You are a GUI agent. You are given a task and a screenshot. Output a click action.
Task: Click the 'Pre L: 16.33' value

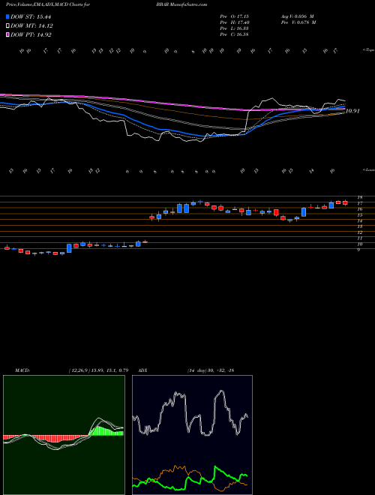click(x=234, y=28)
